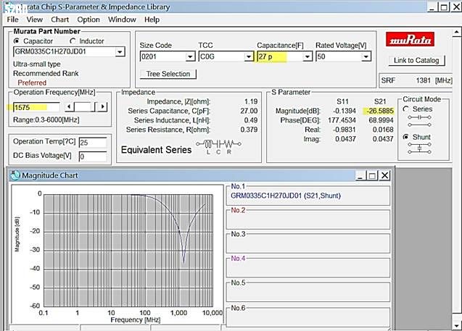
Task: Click the No.1 trace entry GRM0335C1H270JD01
Action: [x=286, y=196]
